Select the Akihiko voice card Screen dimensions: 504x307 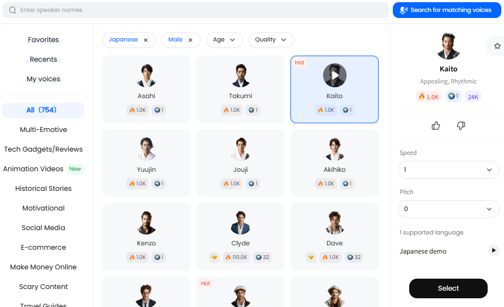point(335,163)
